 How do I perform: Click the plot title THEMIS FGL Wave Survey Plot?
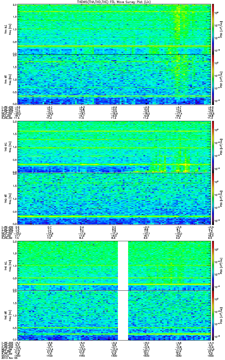113,2
